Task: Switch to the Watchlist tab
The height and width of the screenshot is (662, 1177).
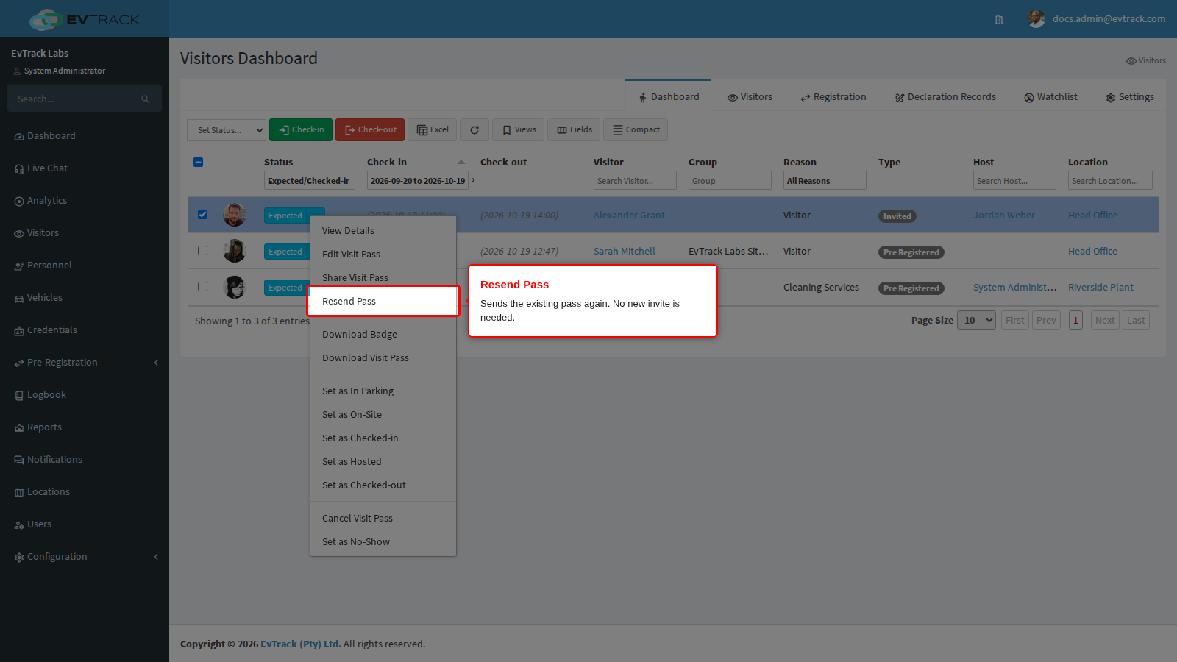Action: [x=1050, y=97]
